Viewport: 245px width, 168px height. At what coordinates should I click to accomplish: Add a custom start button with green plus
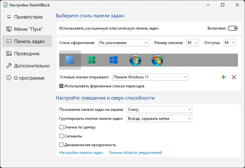(x=224, y=77)
